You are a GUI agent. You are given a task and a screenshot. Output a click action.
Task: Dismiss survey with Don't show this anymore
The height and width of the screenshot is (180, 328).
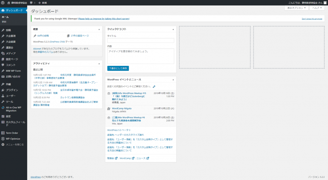pos(312,19)
